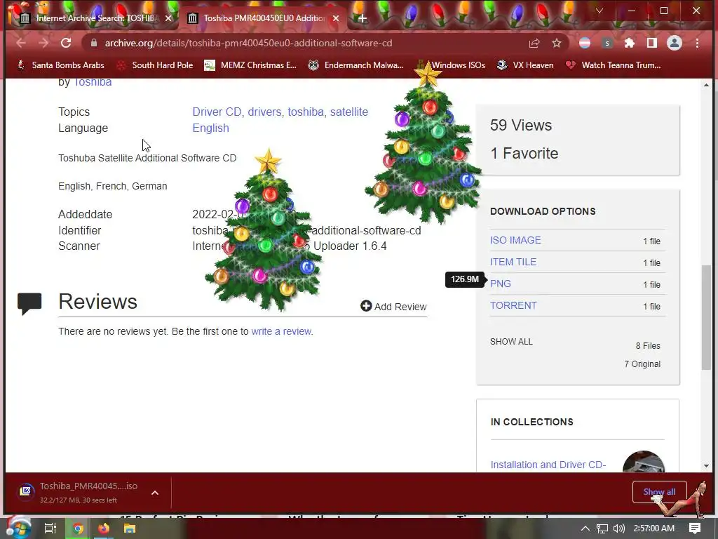Open the notification center icon
The image size is (718, 539).
pyautogui.click(x=695, y=528)
